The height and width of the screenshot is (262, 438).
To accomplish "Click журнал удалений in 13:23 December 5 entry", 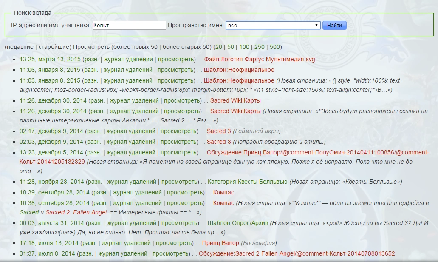I will point(131,152).
